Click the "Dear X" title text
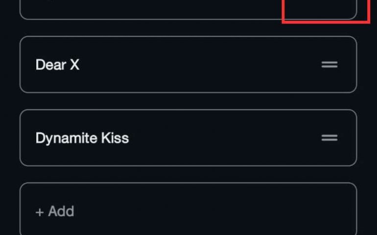 (x=57, y=65)
